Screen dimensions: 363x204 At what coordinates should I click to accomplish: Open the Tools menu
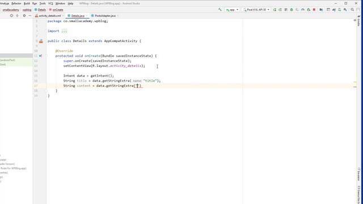[43, 3]
